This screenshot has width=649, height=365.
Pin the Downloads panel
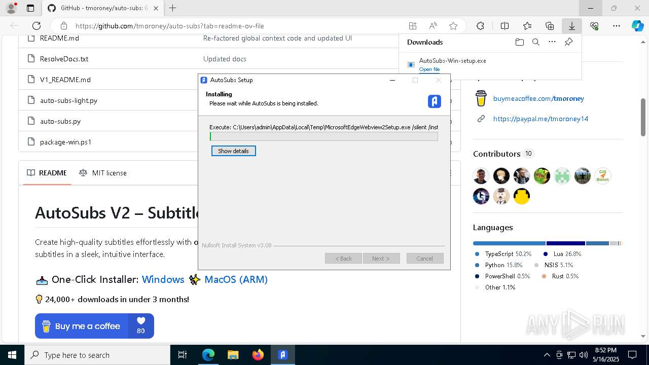coord(568,42)
